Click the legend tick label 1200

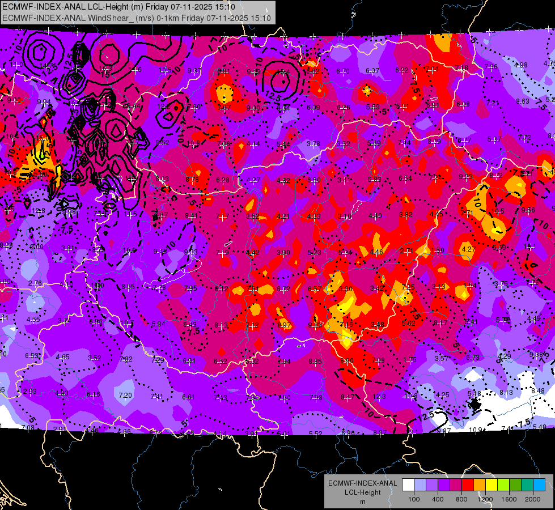pyautogui.click(x=485, y=499)
